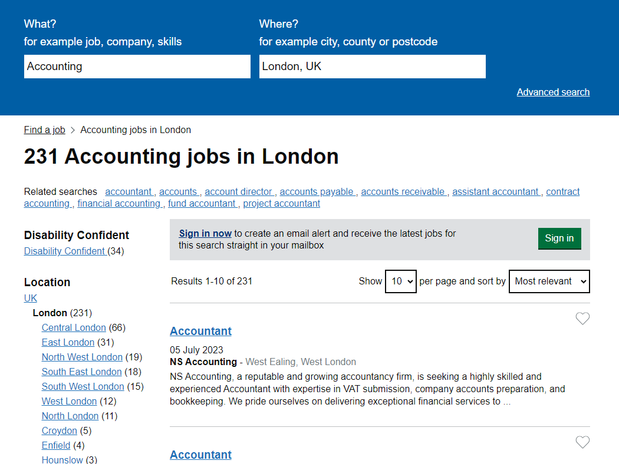Image resolution: width=619 pixels, height=464 pixels.
Task: Open related search assistant accountant
Action: pos(495,192)
